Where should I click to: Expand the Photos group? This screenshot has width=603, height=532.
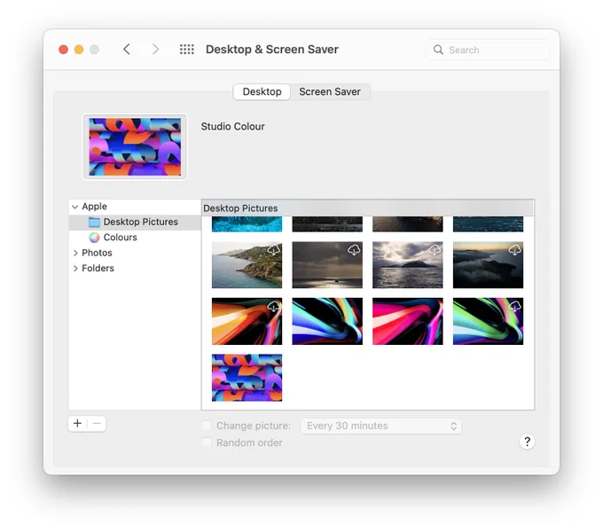pyautogui.click(x=75, y=253)
